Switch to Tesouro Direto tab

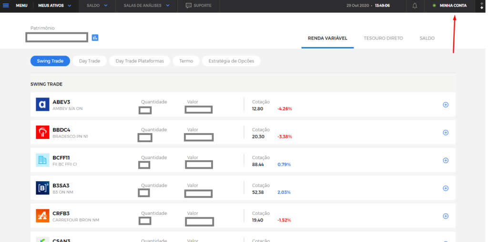coord(384,38)
